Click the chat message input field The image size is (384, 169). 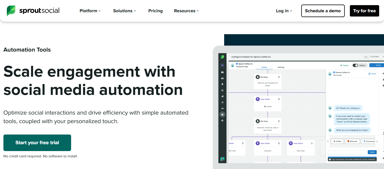(x=347, y=152)
